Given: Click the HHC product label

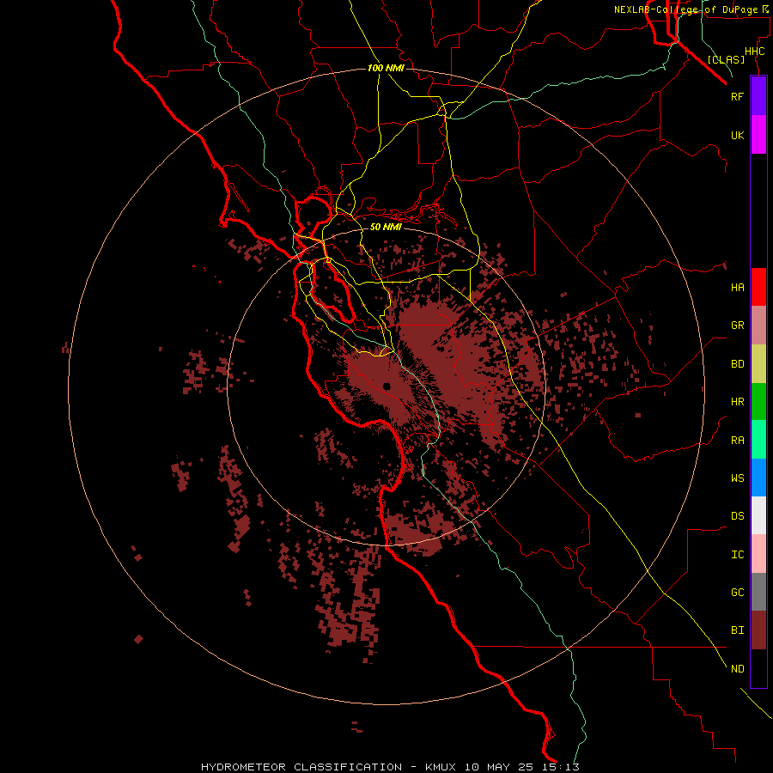Looking at the screenshot, I should point(754,52).
